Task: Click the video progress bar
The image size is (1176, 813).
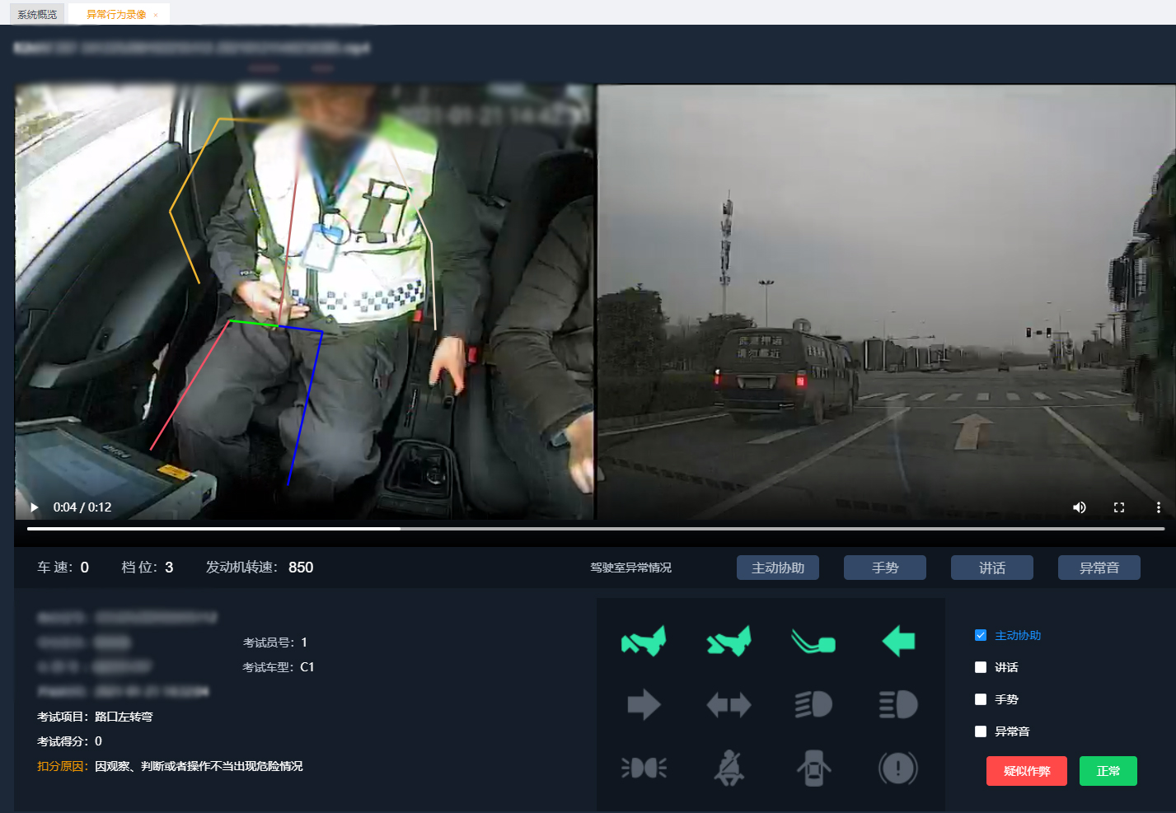Action: click(x=595, y=529)
